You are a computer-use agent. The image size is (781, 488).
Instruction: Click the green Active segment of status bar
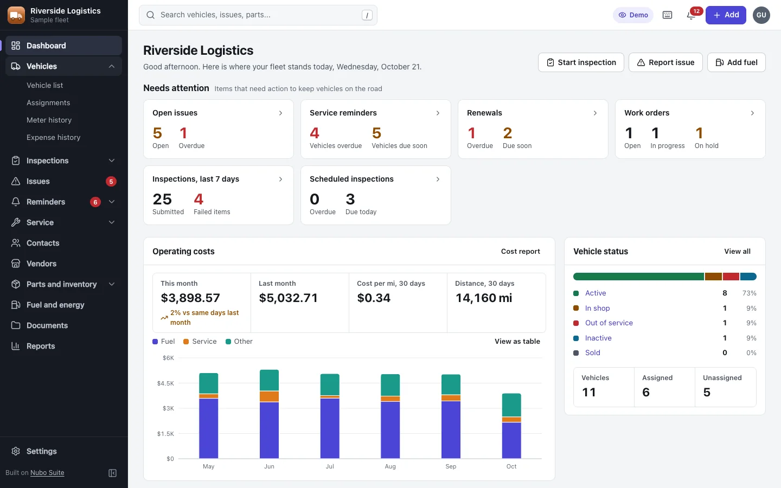pos(638,277)
